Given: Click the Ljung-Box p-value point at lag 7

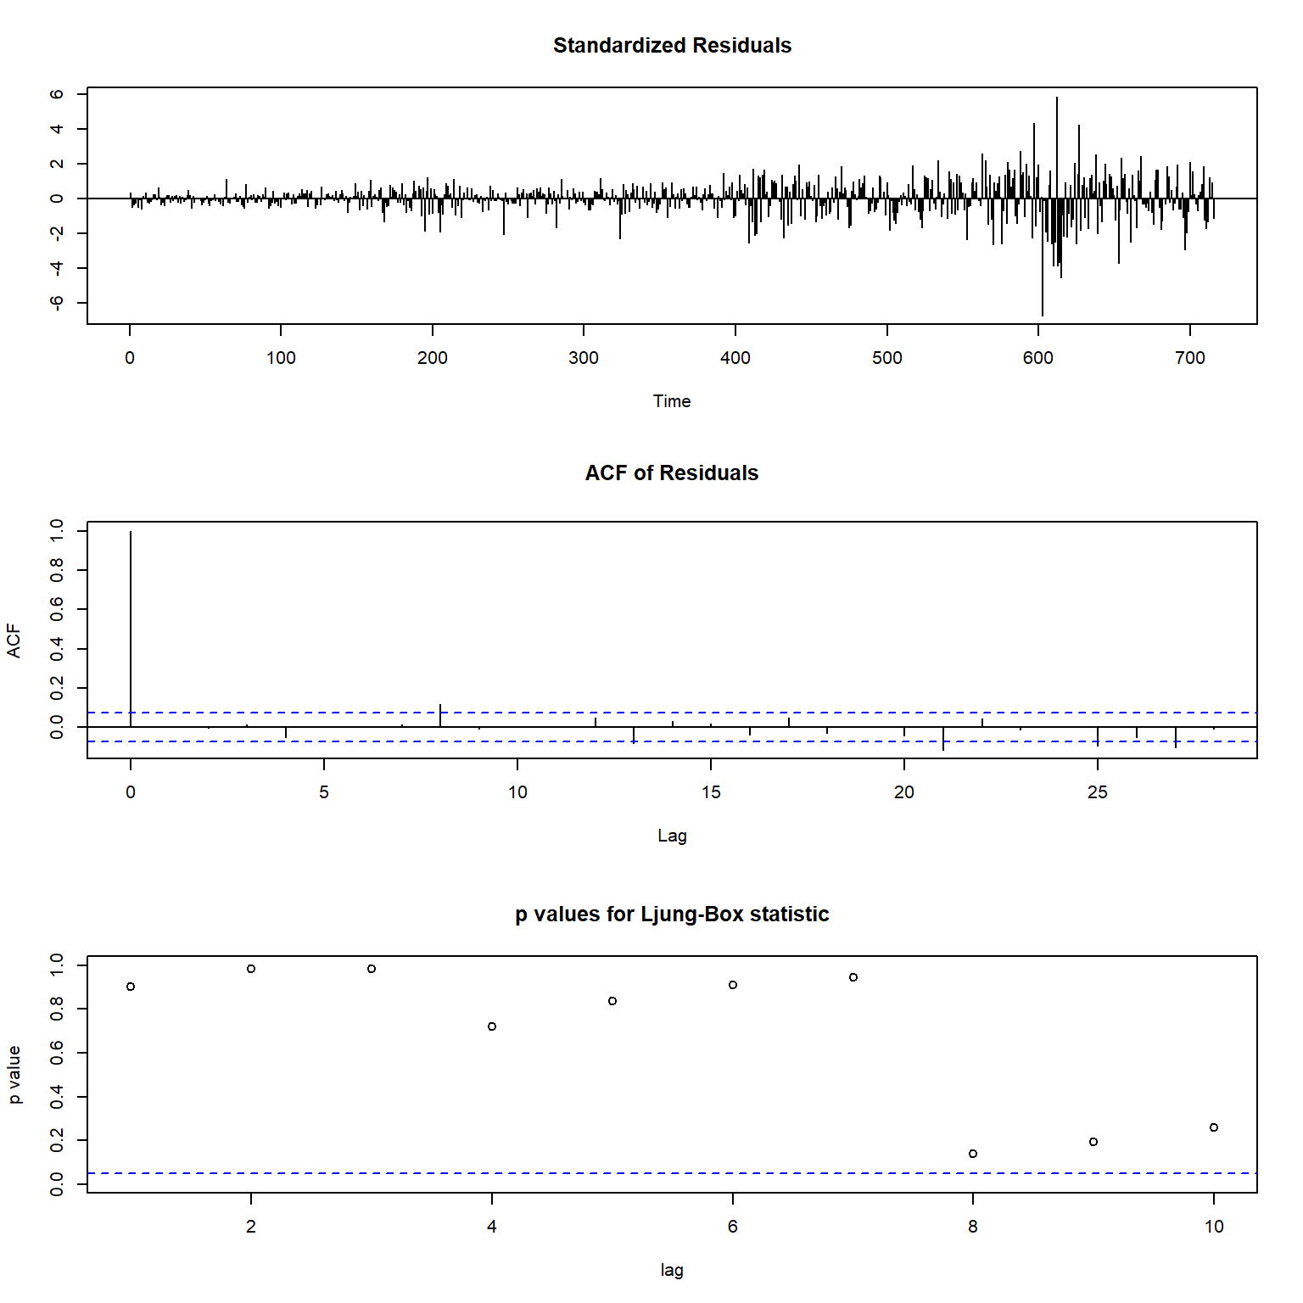Looking at the screenshot, I should click(x=853, y=977).
